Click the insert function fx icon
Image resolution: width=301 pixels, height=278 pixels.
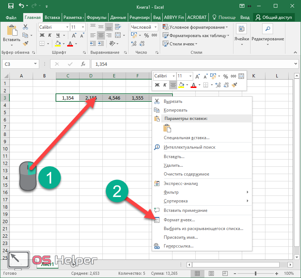83,64
